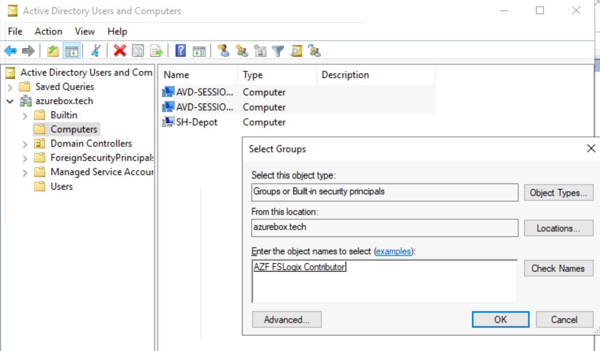Close the Select Groups dialog
Viewport: 600px width, 351px height.
tap(591, 148)
